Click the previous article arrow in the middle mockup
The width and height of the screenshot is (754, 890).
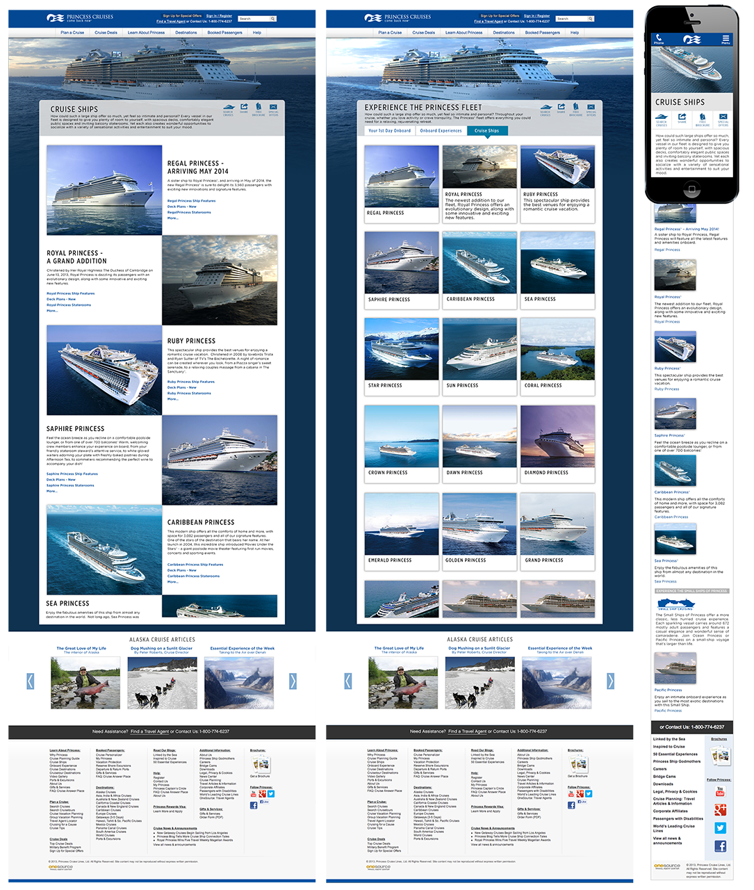(x=347, y=681)
